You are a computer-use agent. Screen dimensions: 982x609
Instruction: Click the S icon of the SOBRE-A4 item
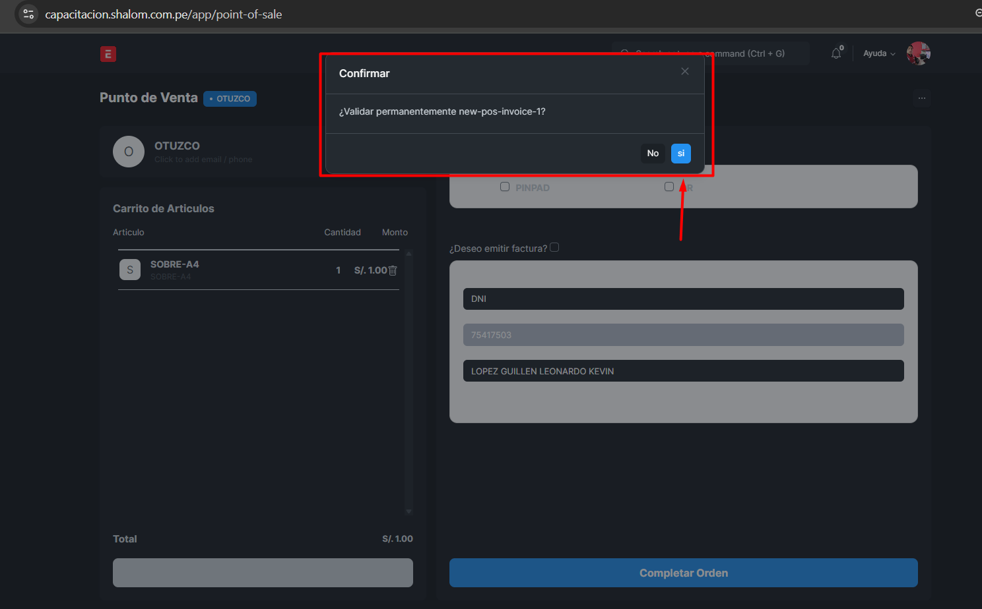pos(130,270)
